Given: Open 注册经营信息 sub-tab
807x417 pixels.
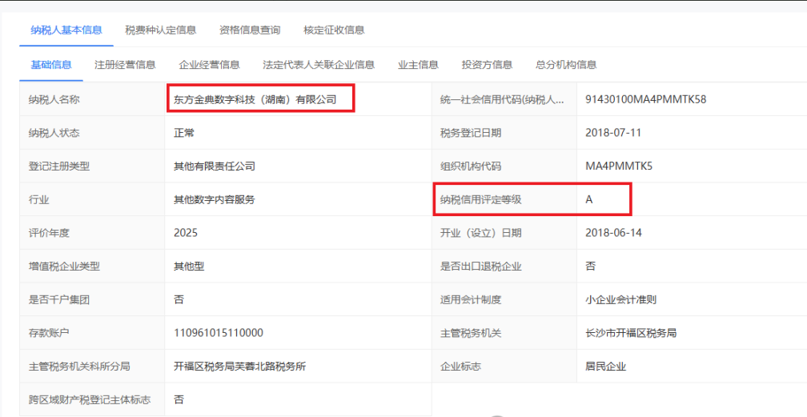Looking at the screenshot, I should 125,65.
